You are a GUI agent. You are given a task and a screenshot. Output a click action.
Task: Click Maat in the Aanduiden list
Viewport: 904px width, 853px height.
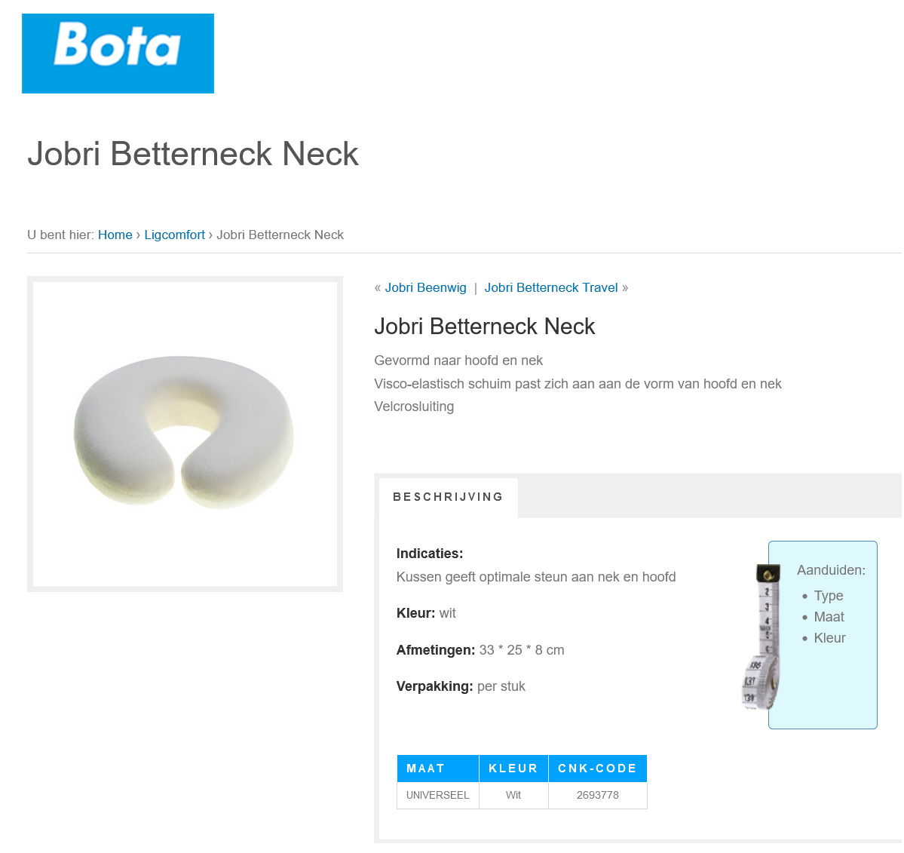(x=829, y=617)
